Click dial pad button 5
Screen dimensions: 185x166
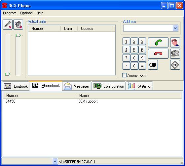click(134, 50)
